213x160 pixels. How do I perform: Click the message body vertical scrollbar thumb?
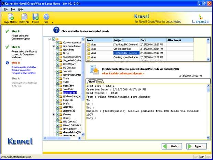(x=208, y=90)
